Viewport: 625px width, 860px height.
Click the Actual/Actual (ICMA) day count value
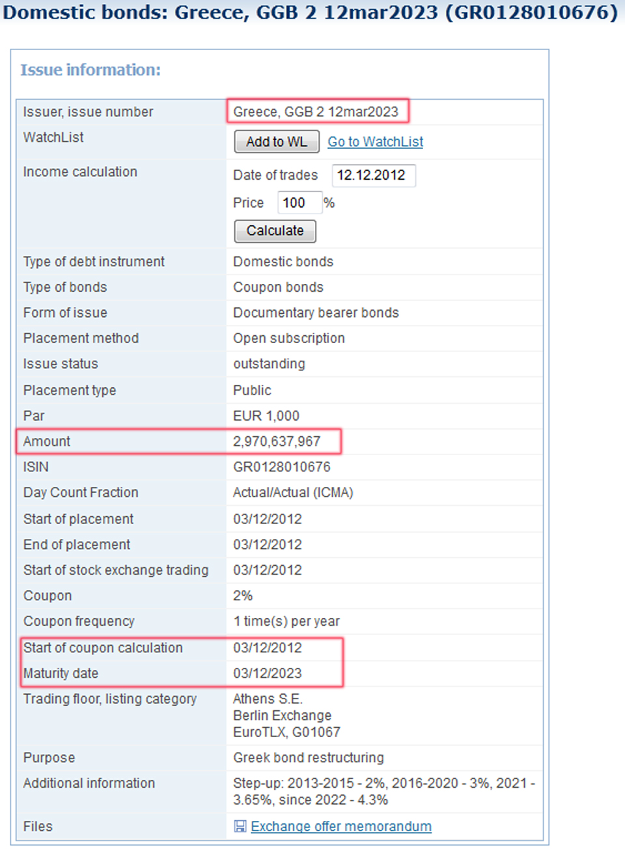click(x=293, y=493)
